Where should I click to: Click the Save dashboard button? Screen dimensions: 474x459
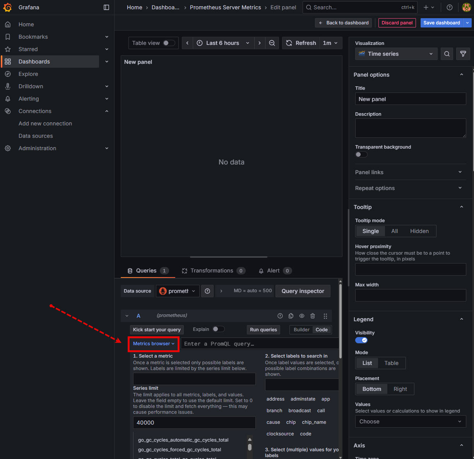pyautogui.click(x=442, y=23)
